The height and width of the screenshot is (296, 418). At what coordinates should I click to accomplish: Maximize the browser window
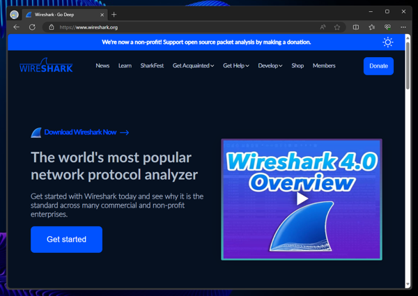coord(387,11)
